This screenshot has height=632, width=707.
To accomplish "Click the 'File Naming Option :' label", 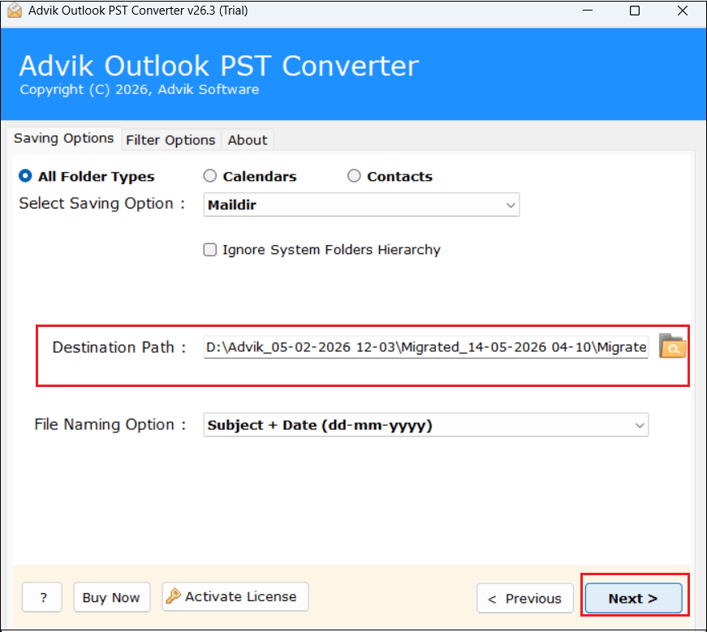I will click(x=110, y=424).
